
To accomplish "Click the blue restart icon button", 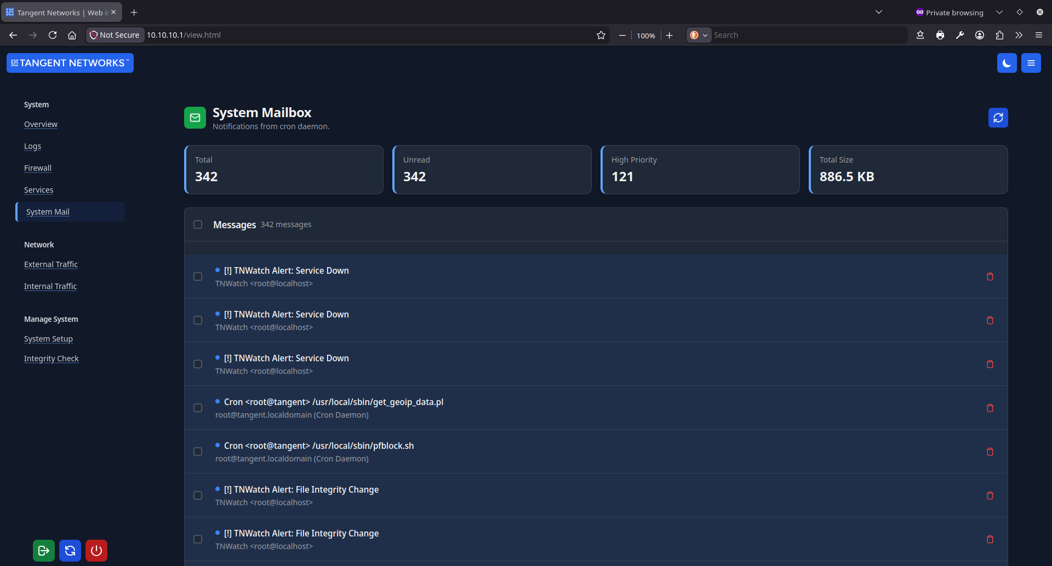I will (70, 551).
